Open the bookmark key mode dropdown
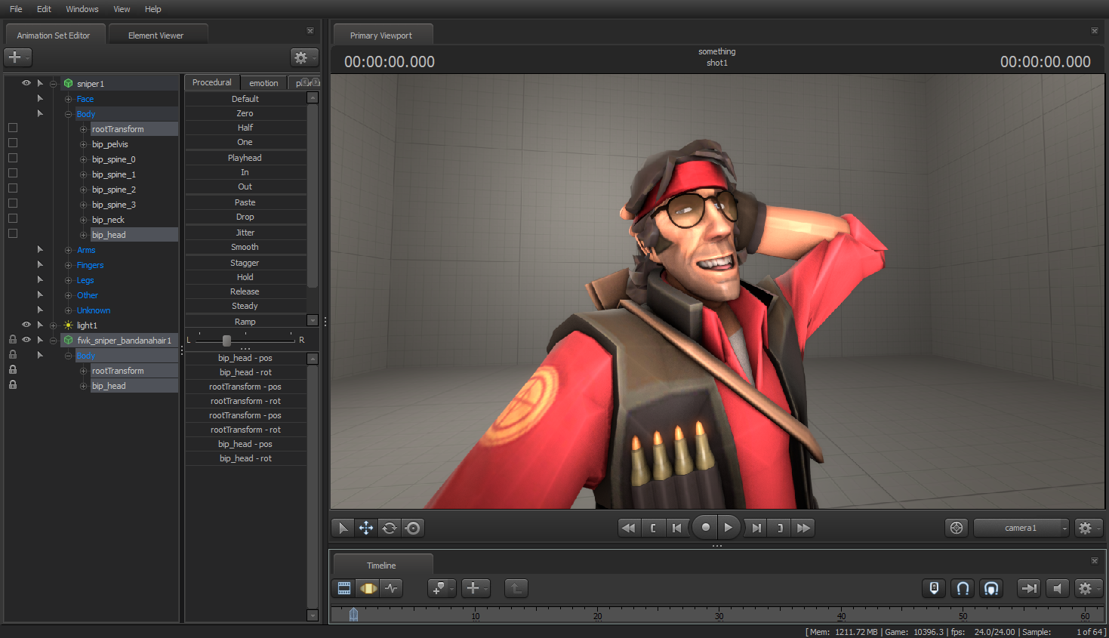This screenshot has width=1109, height=638. coord(442,588)
